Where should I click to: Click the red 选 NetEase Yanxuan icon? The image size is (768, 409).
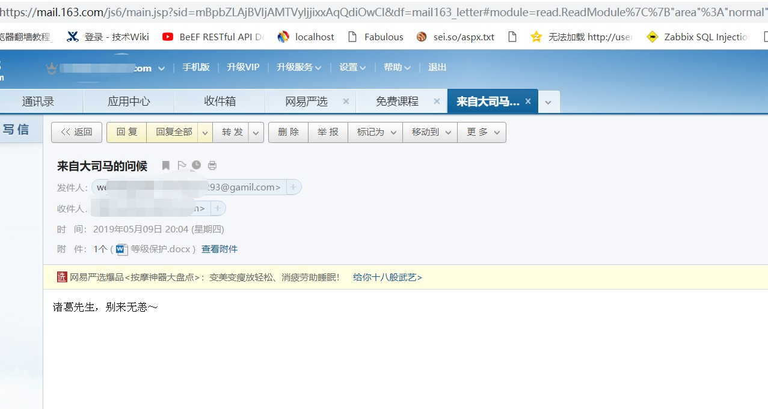[x=62, y=277]
